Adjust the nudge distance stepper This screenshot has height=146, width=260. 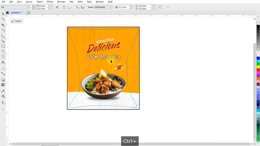pos(131,7)
